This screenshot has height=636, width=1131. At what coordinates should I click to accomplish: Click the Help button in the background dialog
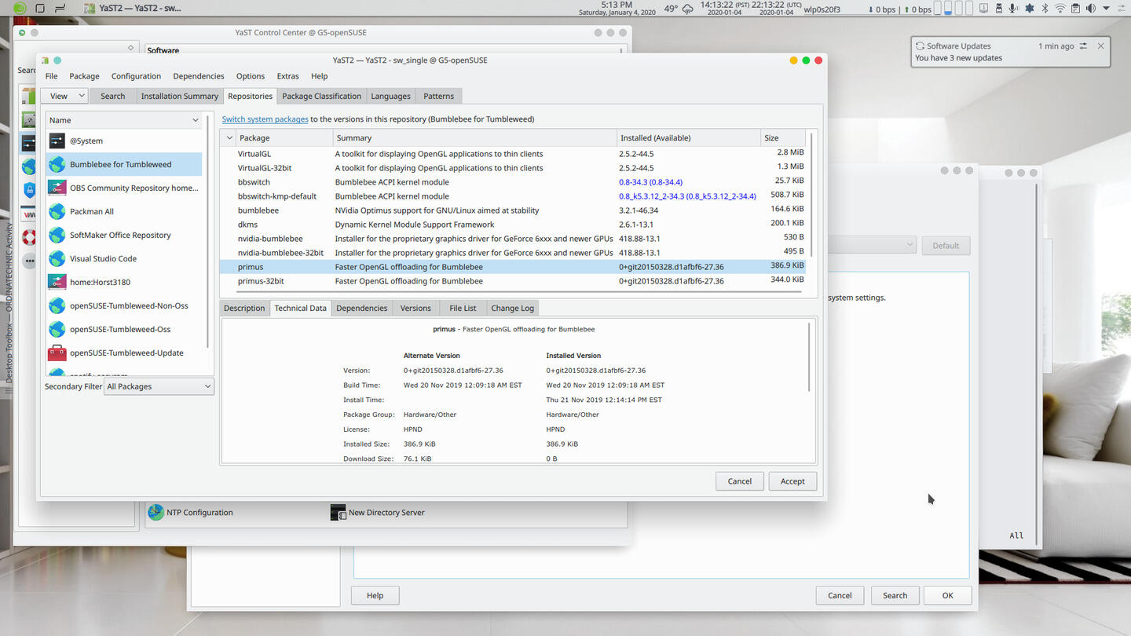point(375,595)
